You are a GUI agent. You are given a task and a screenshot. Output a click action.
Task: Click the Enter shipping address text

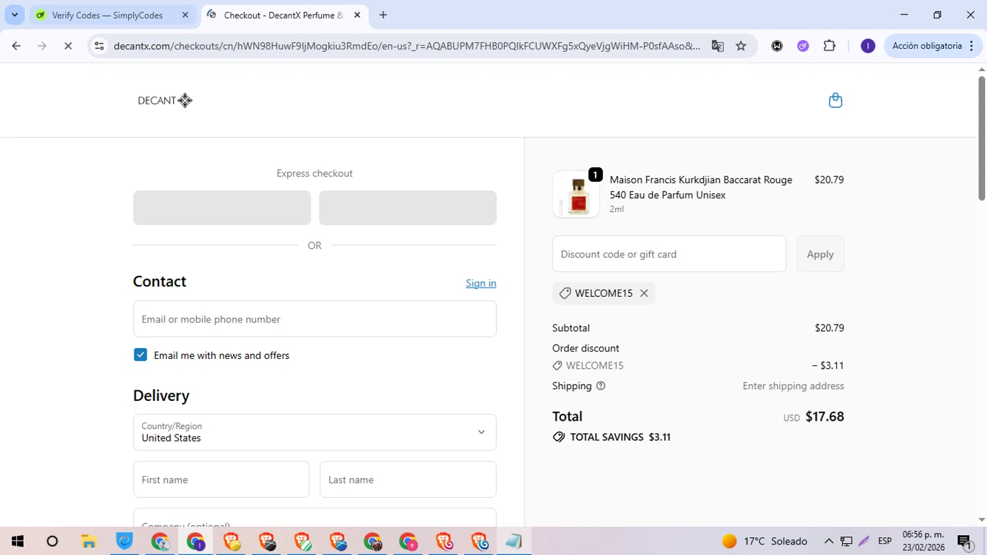(793, 386)
